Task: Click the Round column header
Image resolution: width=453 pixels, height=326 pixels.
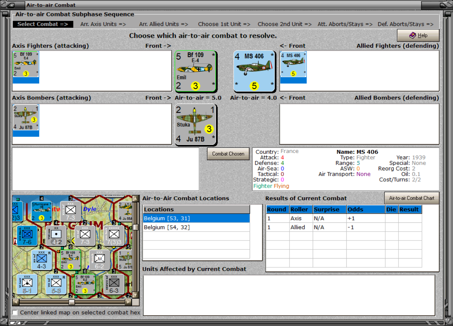Action: [277, 209]
